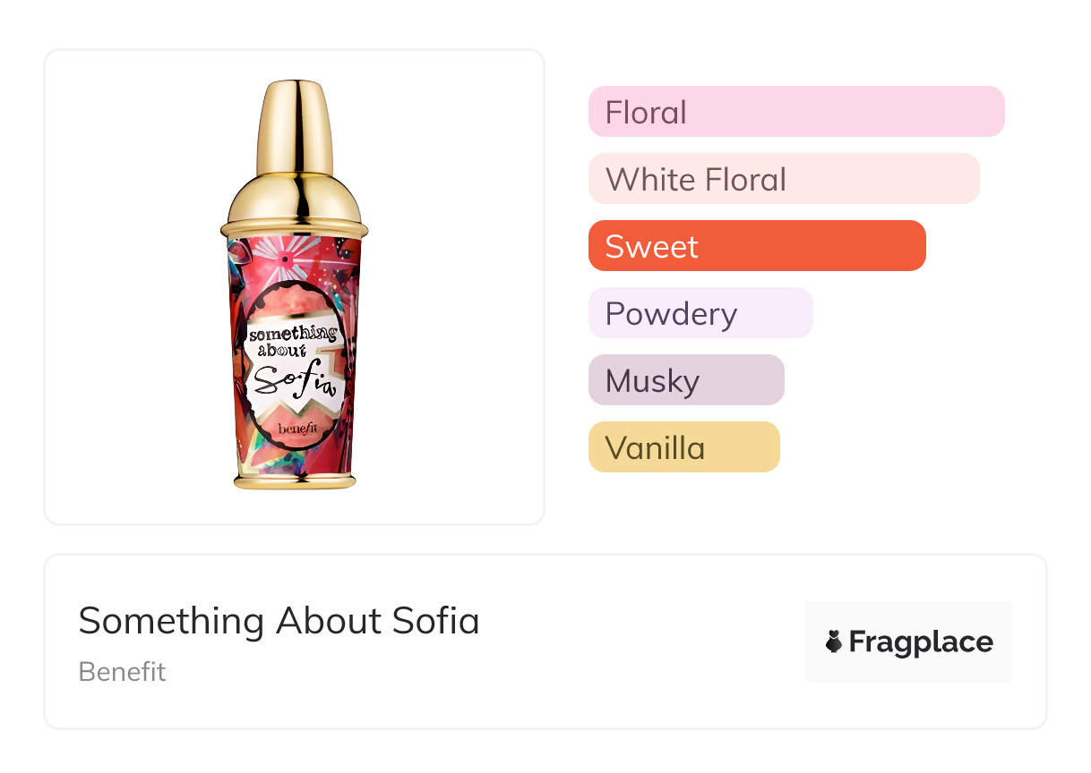Click the gold base of the bottle
The height and width of the screenshot is (773, 1091).
point(295,480)
